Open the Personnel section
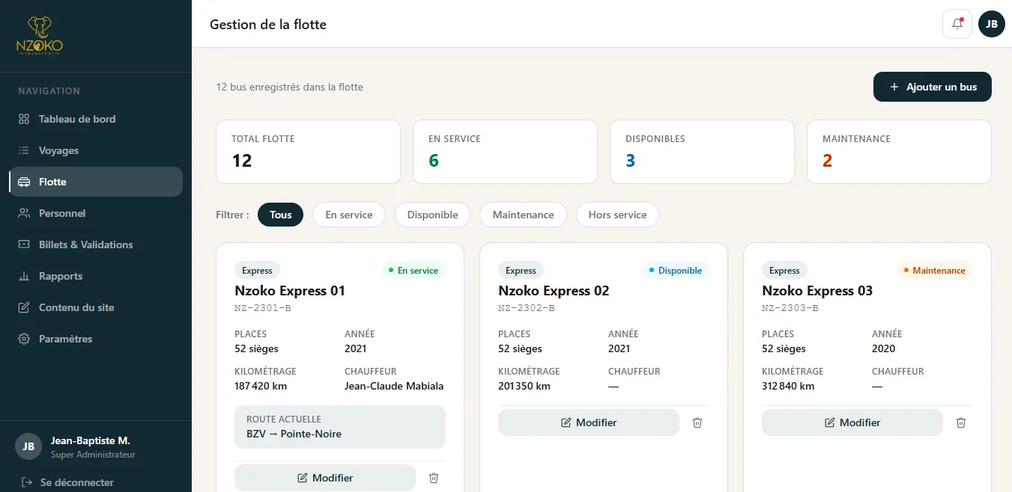The height and width of the screenshot is (492, 1012). 96,213
